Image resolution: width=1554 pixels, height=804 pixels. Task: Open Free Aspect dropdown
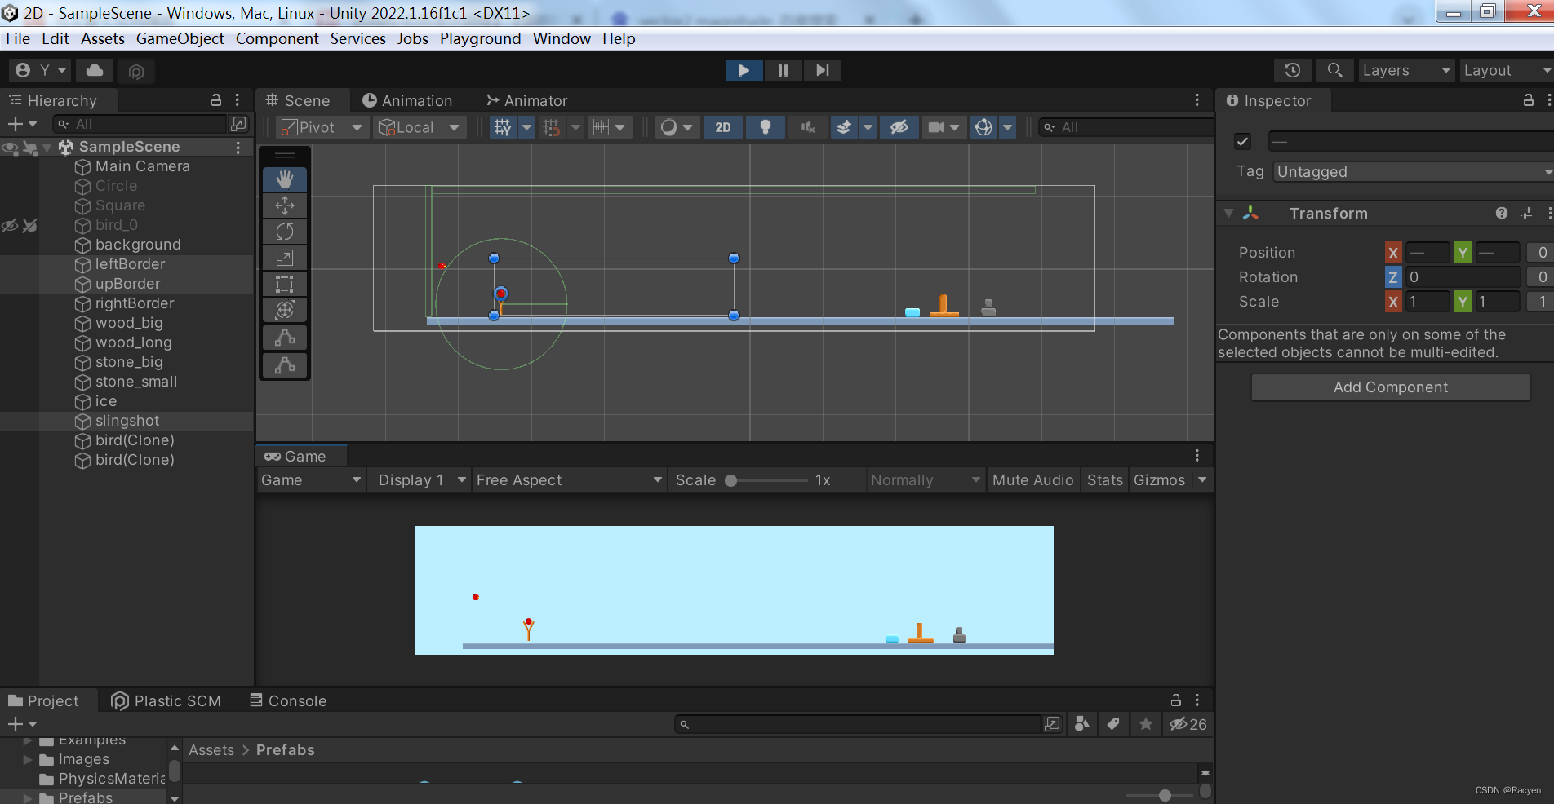[569, 480]
